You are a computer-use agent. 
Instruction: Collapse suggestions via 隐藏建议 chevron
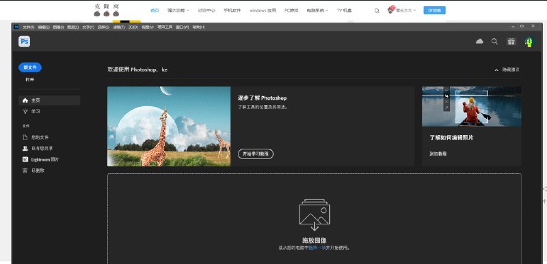(x=496, y=70)
